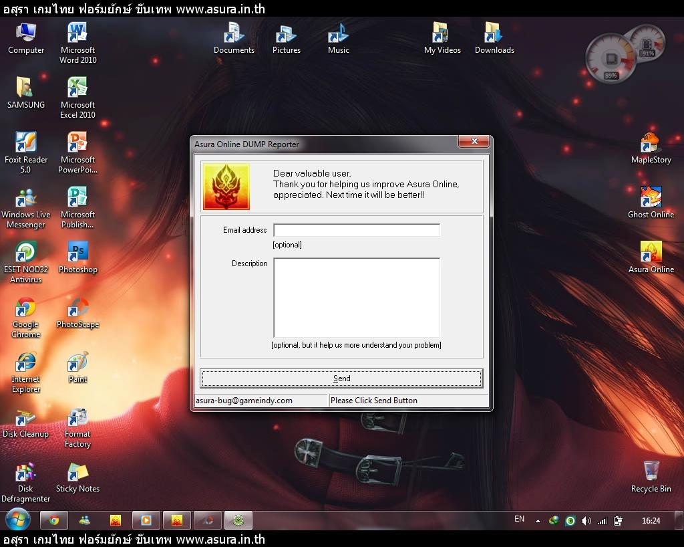Click the CPU meter gadget on the desktop

click(x=611, y=58)
